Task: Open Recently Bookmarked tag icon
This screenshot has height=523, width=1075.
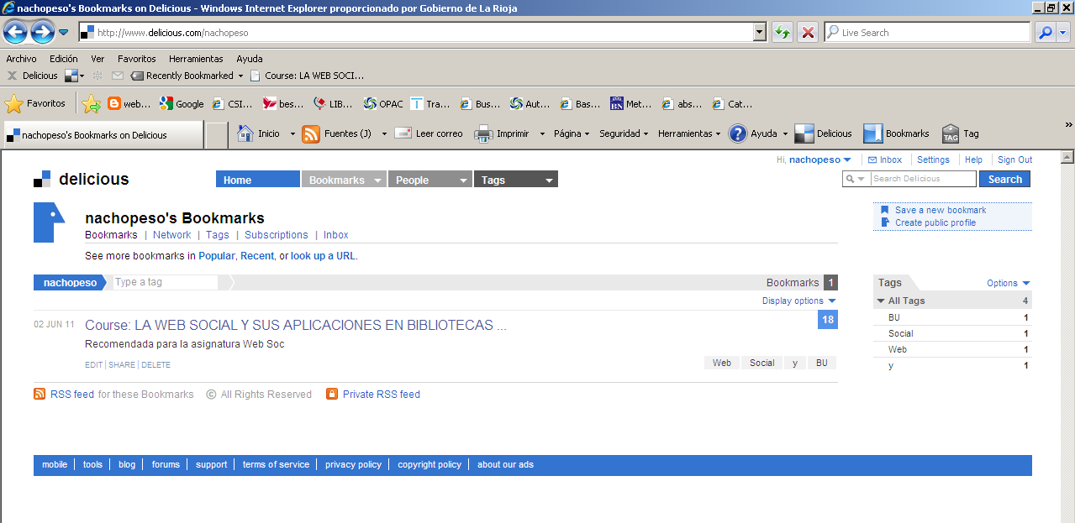Action: click(x=136, y=76)
